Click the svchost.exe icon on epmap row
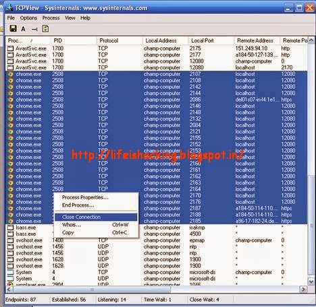This screenshot has height=307, width=316. click(x=10, y=240)
